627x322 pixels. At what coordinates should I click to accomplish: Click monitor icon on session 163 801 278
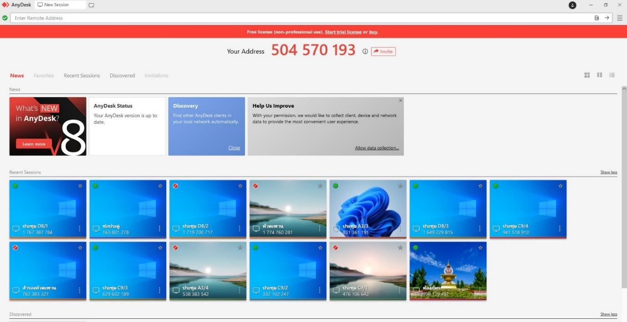pos(96,228)
